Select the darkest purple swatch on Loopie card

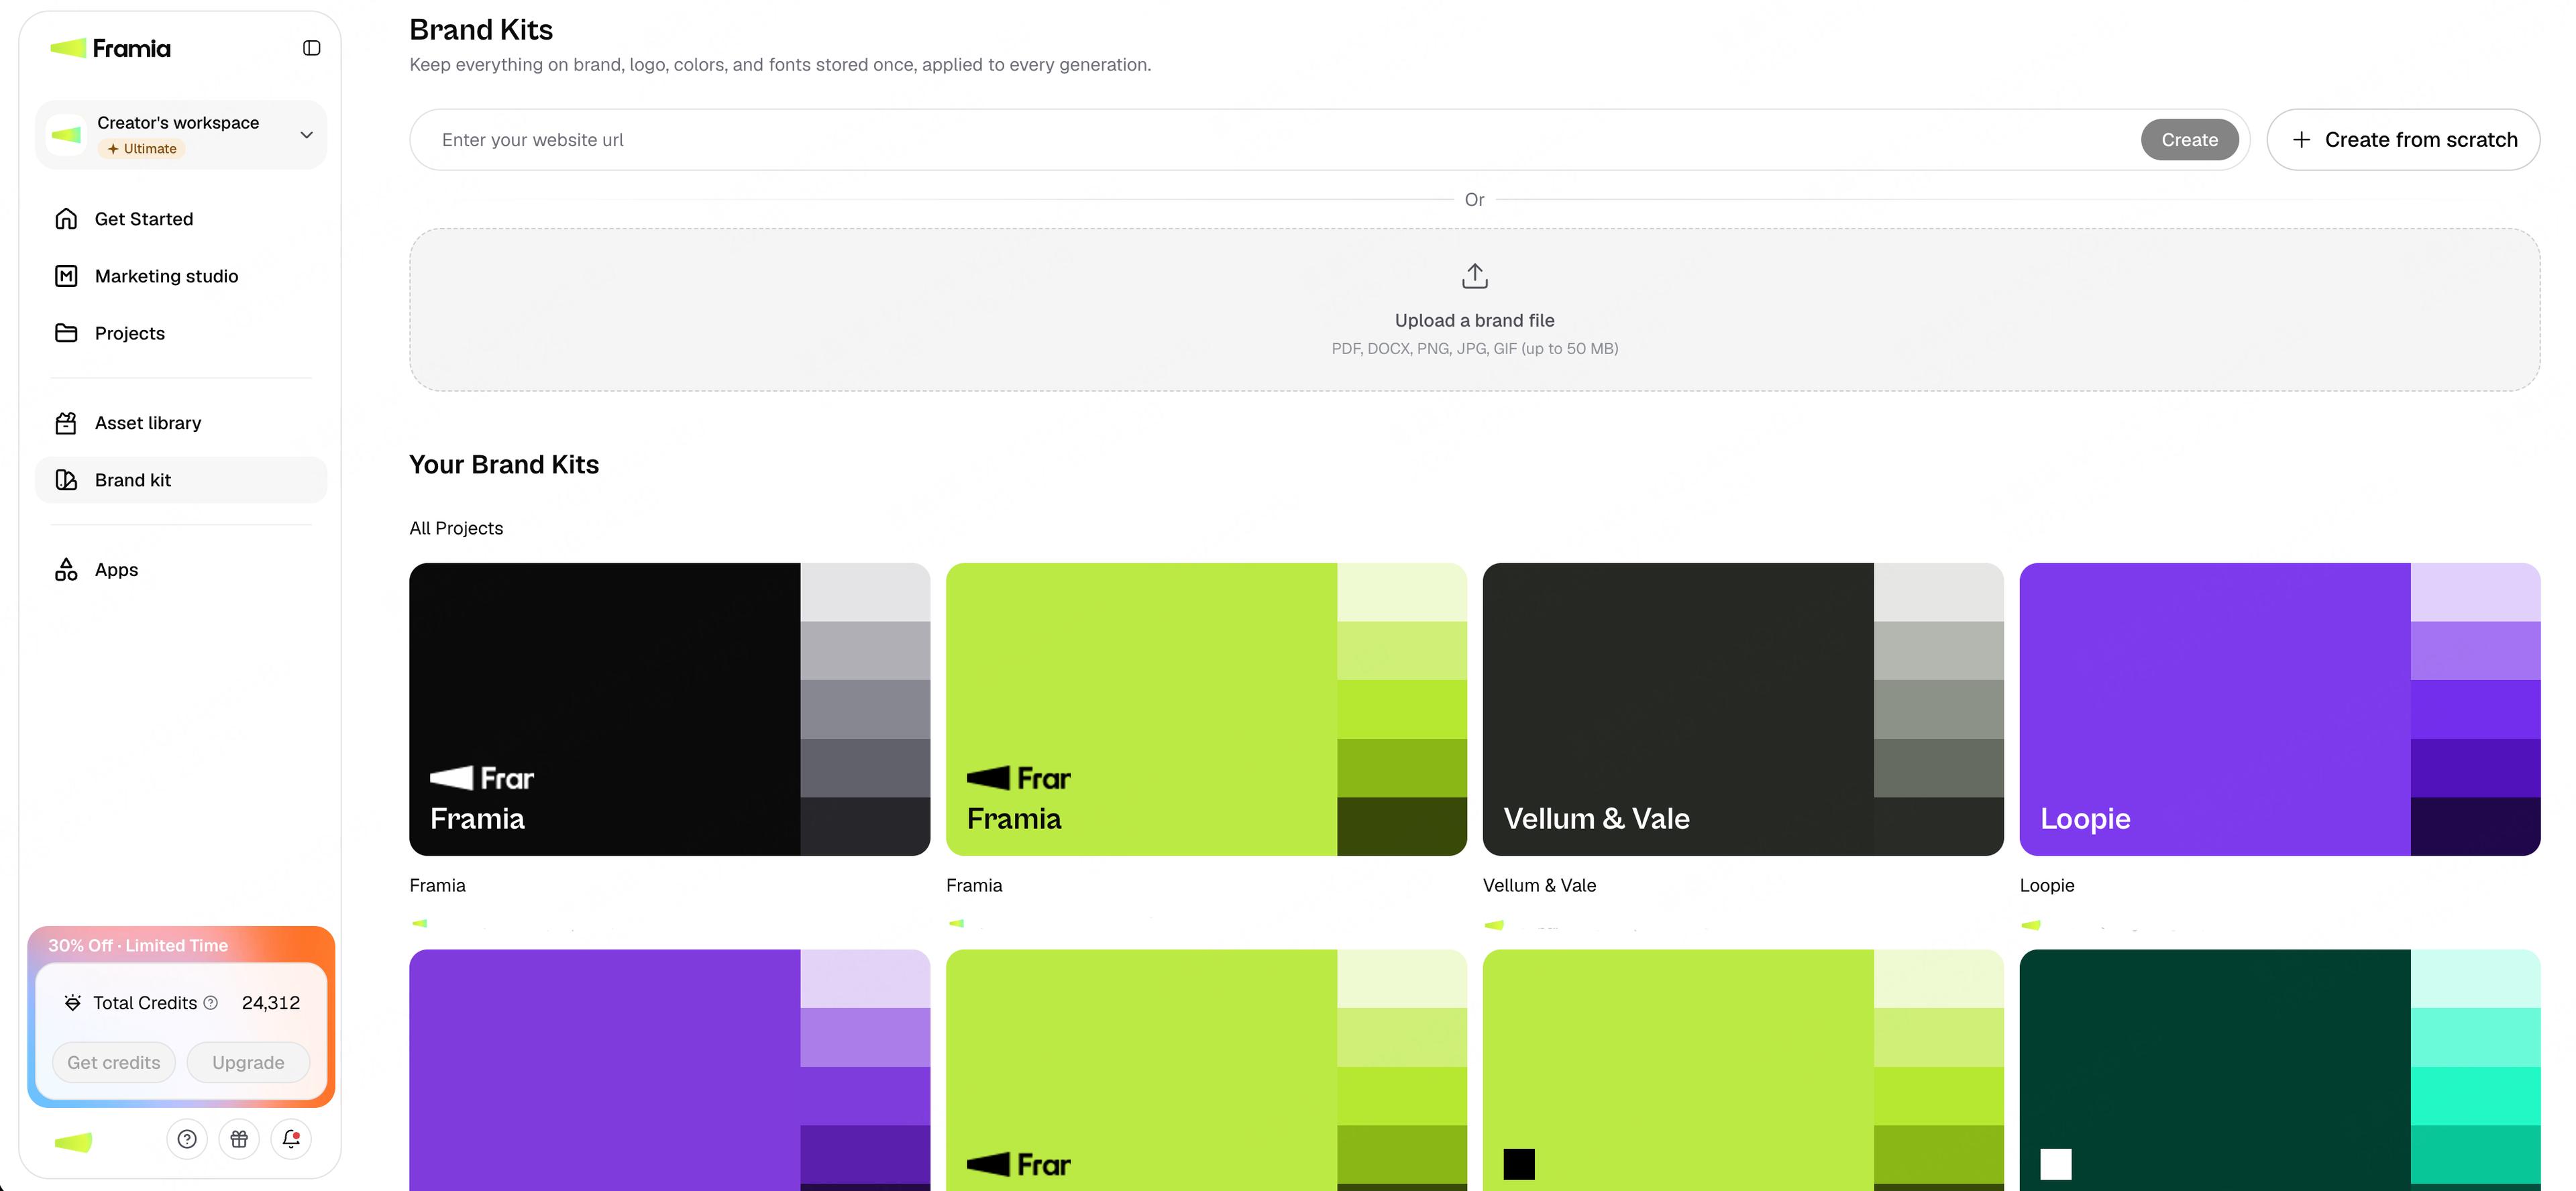click(2476, 826)
